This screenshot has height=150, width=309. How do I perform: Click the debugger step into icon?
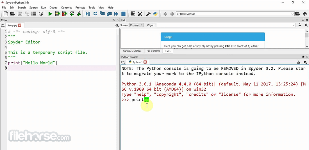click(102, 13)
